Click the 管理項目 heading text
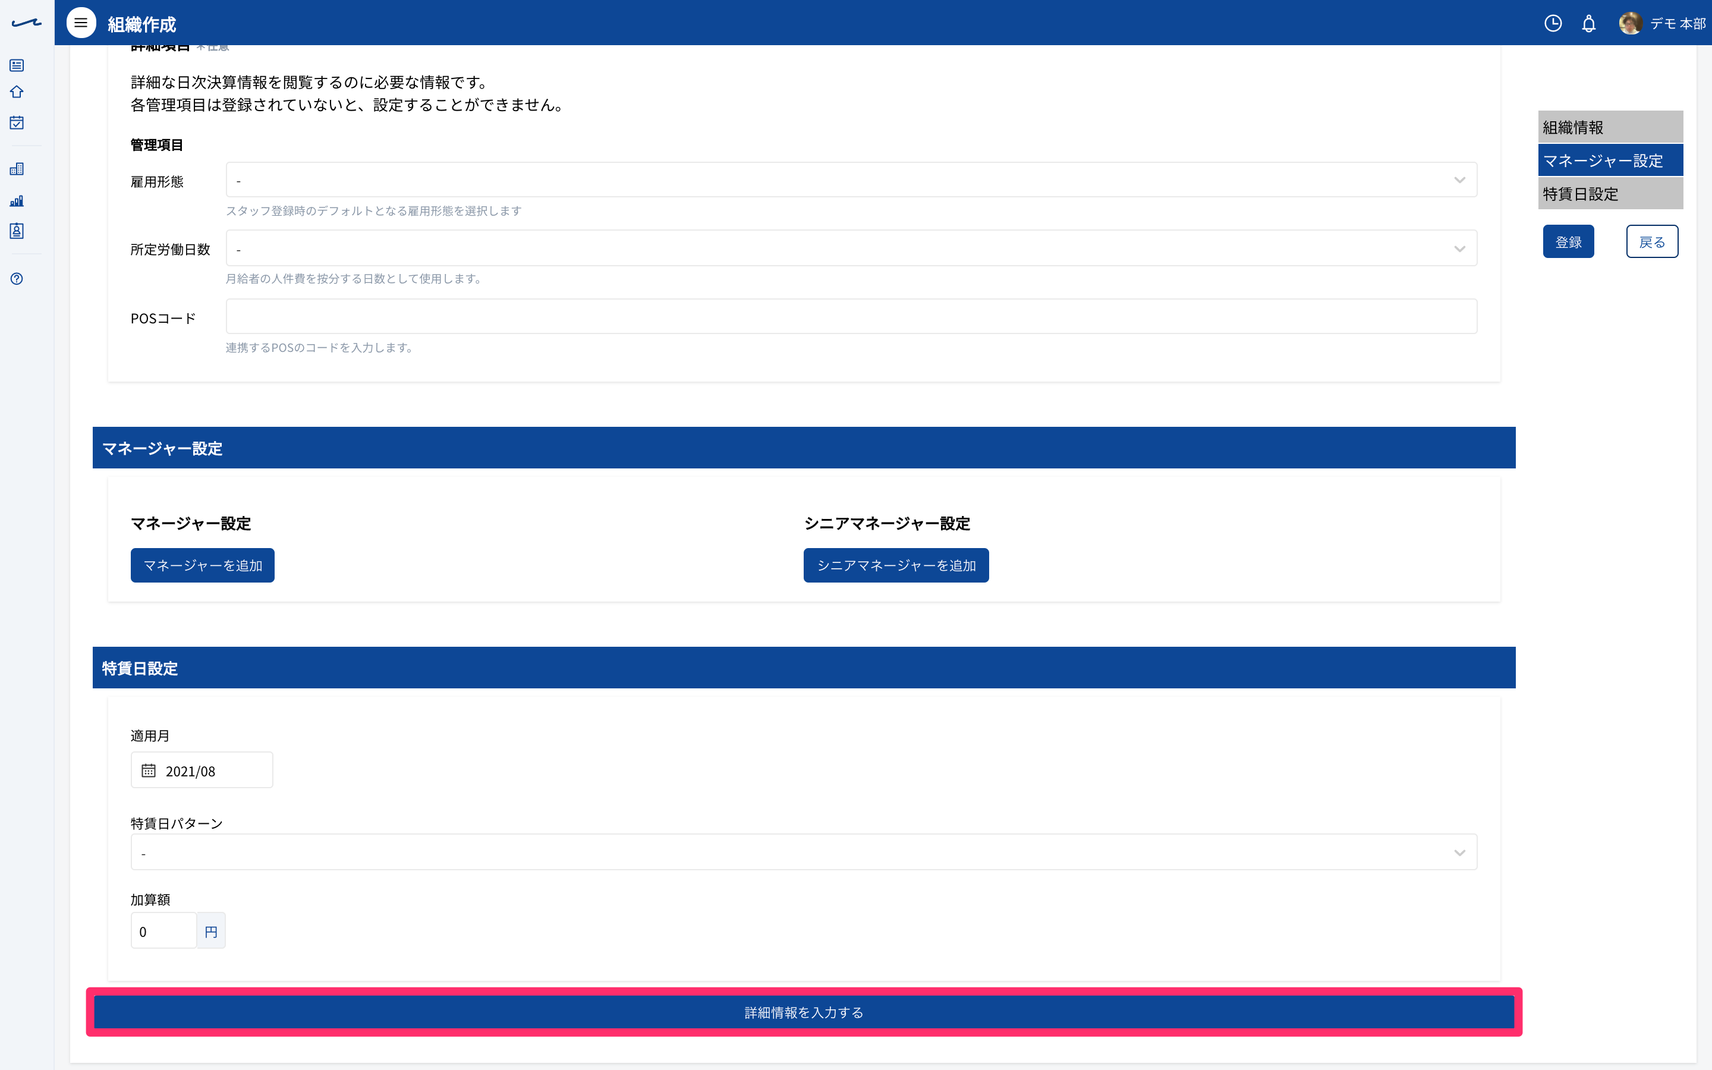 157,145
